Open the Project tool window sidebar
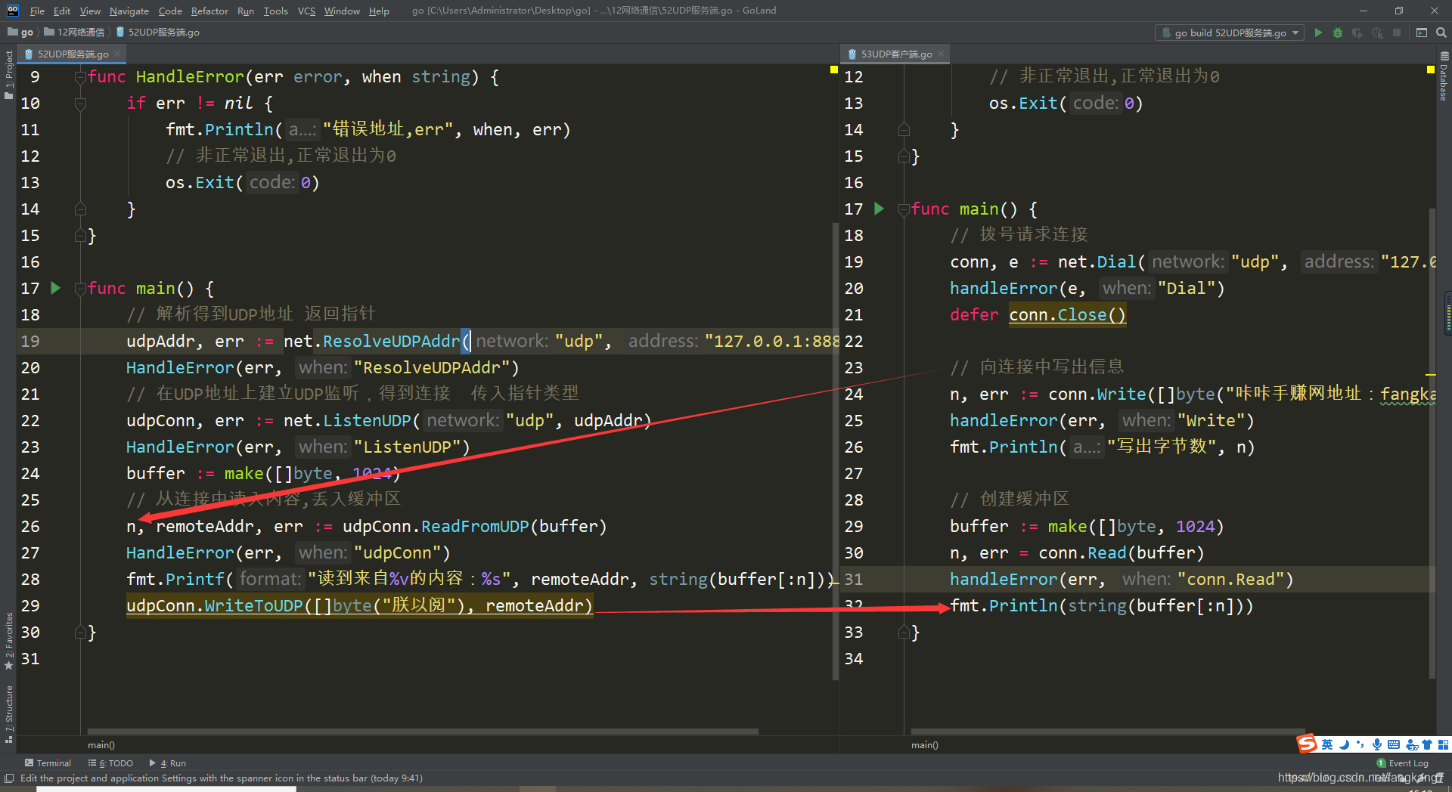Viewport: 1452px width, 792px height. (9, 74)
